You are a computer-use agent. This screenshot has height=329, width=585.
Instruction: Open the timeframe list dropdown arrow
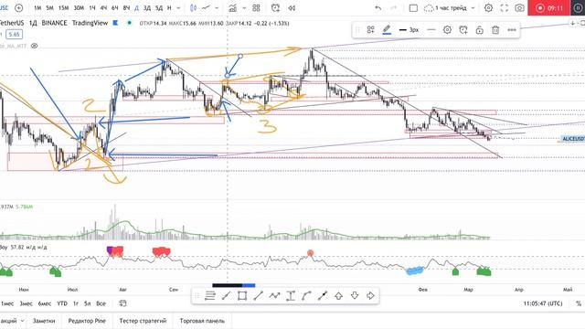click(178, 8)
